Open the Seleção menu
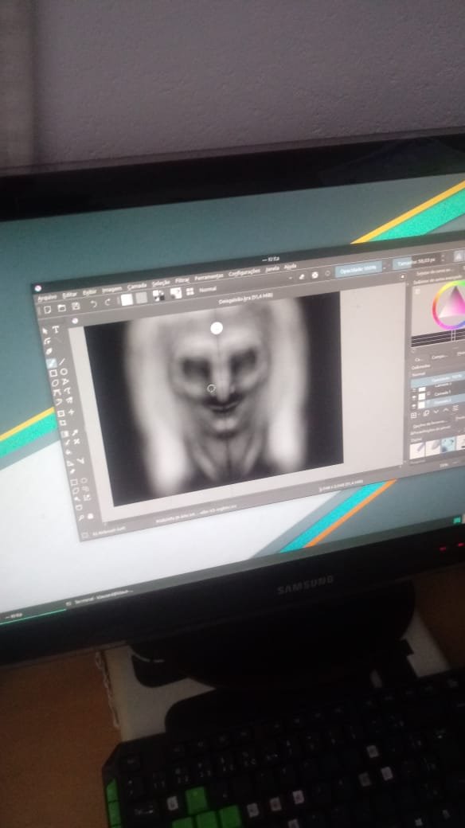Image resolution: width=465 pixels, height=828 pixels. tap(161, 283)
